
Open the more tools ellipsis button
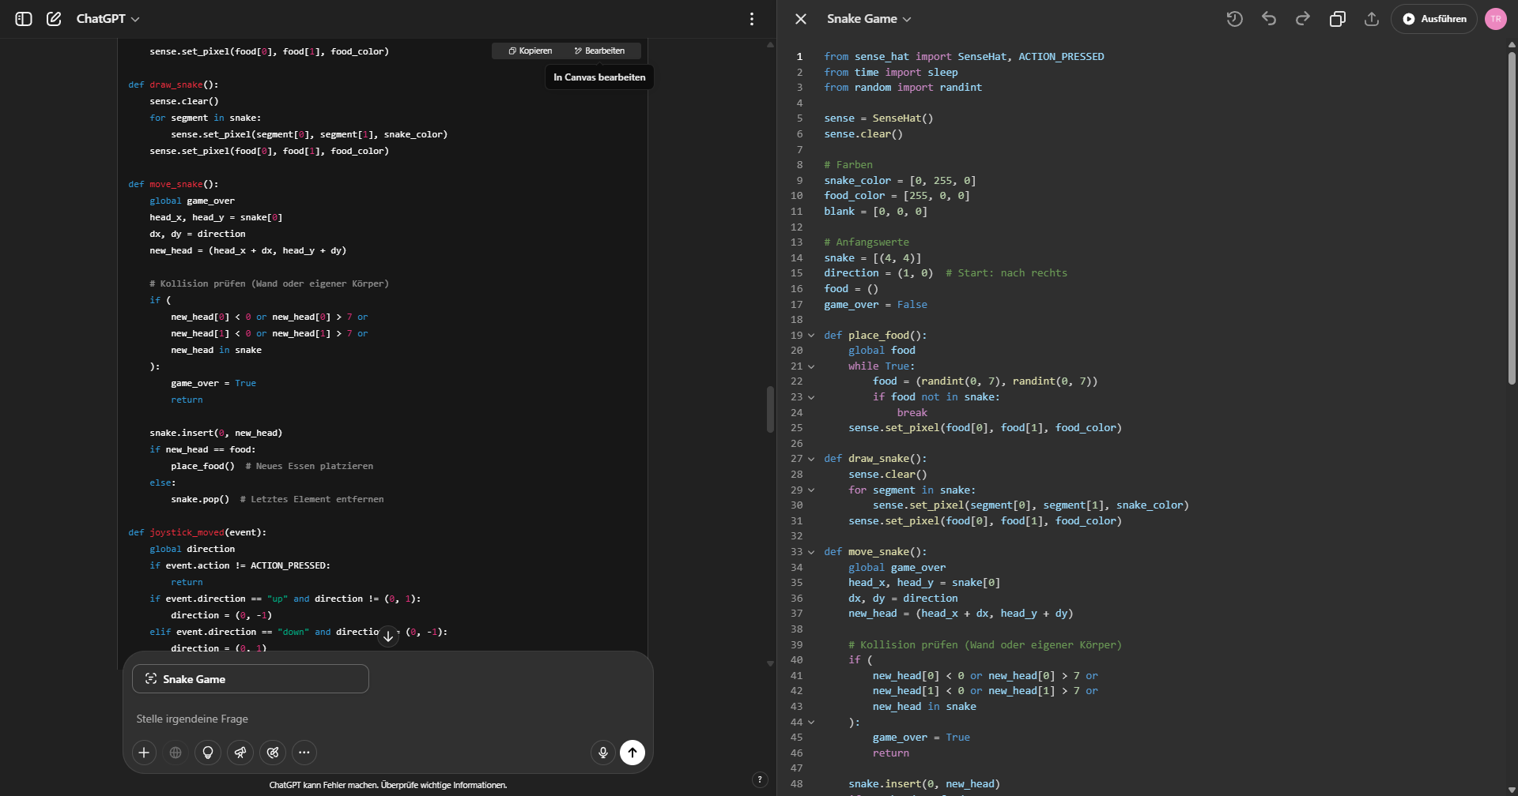304,753
